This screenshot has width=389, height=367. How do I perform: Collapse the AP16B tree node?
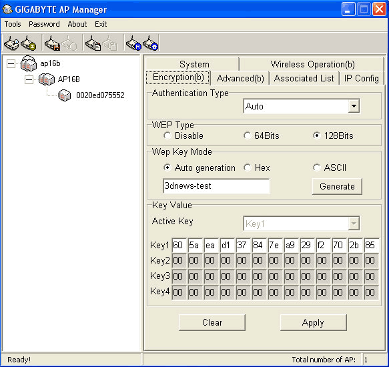point(29,79)
